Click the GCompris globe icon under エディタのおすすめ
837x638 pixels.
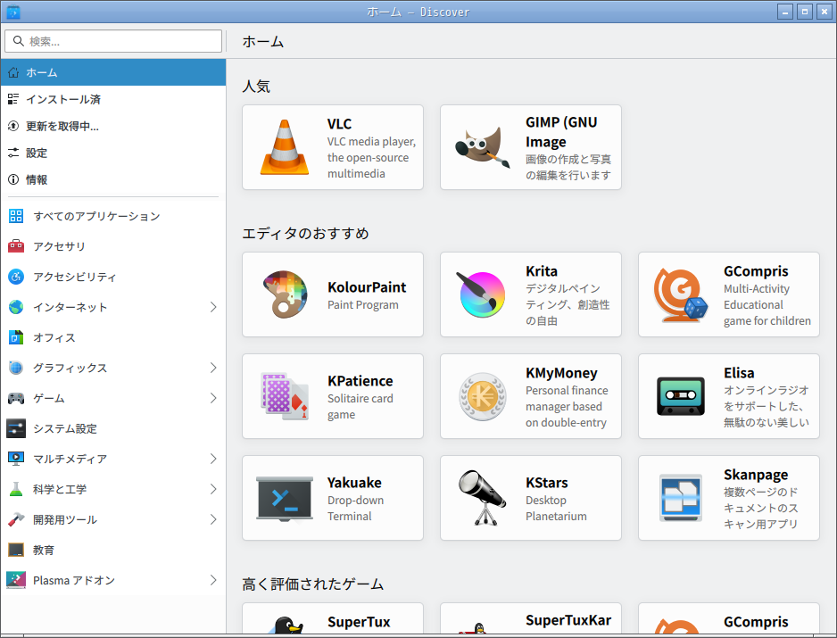[681, 294]
